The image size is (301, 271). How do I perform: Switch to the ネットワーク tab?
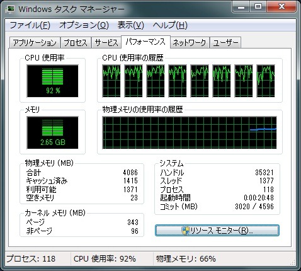[190, 43]
